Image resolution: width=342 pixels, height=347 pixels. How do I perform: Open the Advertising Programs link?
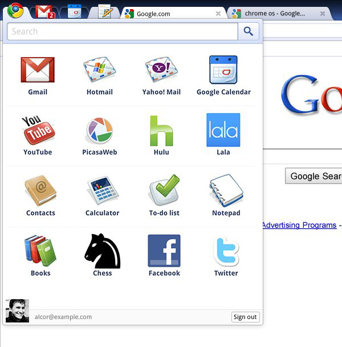299,225
